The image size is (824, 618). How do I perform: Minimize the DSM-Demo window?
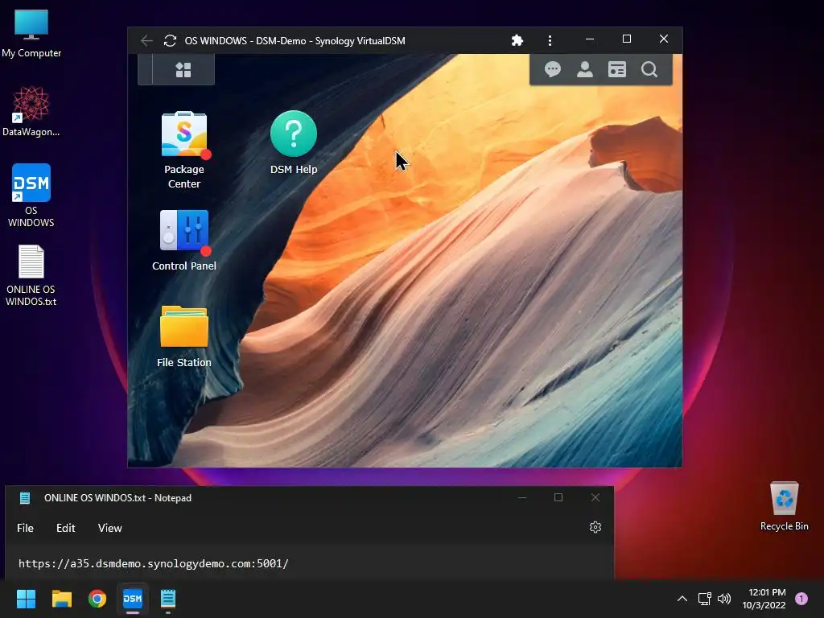click(590, 39)
